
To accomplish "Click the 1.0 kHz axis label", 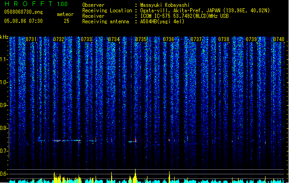I will tap(4, 82).
